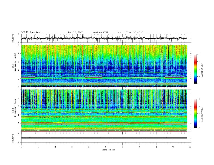This screenshot has width=214, height=165.
Task: Click the ch.1 spectrogram panel
Action: coord(104,66)
